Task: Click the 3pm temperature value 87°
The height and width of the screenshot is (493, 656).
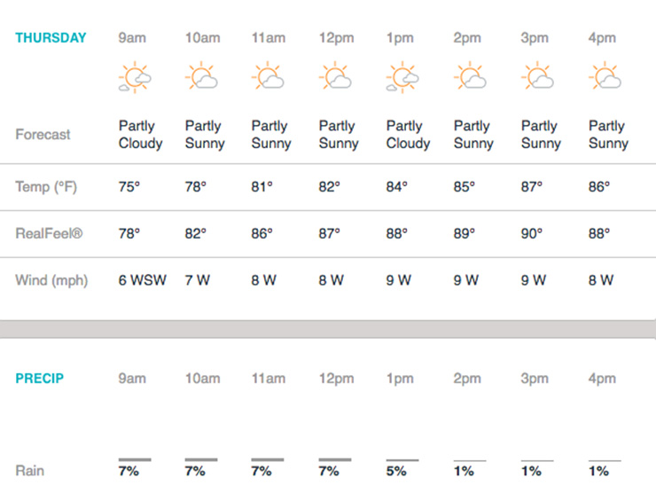Action: (x=531, y=187)
